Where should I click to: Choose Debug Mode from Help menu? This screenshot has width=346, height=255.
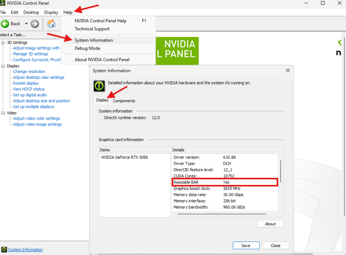[108, 48]
